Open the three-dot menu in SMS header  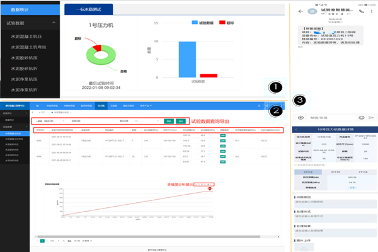coord(372,11)
